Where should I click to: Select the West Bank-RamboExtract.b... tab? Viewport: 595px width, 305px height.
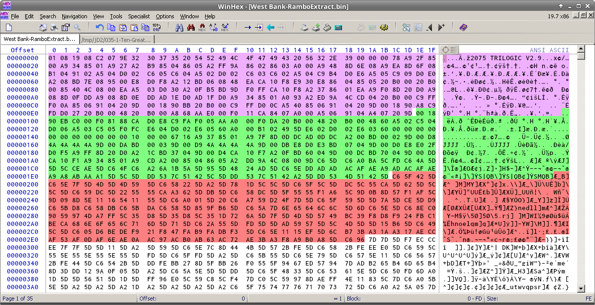40,38
